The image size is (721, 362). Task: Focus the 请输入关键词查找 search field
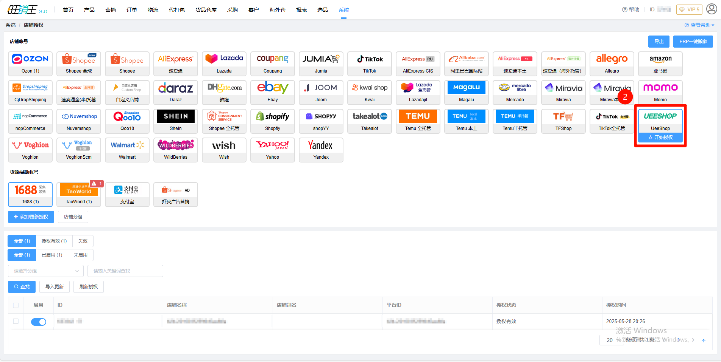point(125,271)
